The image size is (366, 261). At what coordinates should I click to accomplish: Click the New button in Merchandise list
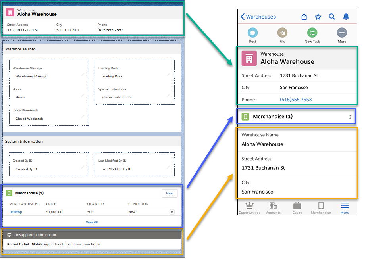pyautogui.click(x=170, y=193)
